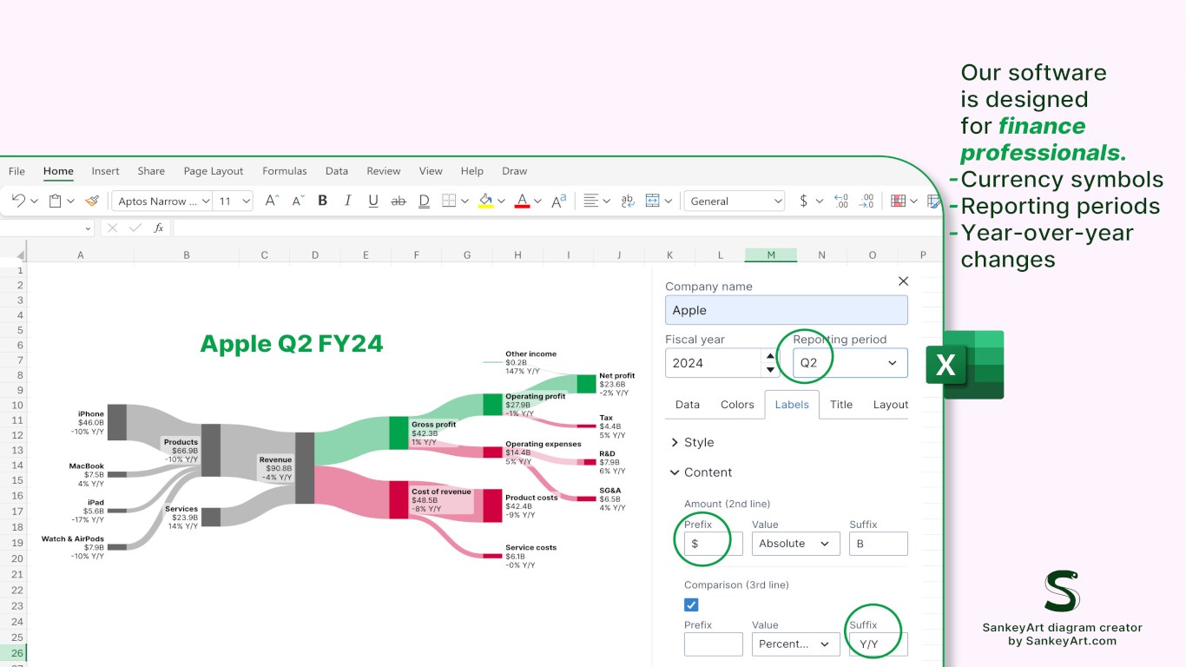Click the Increase Font Size icon
Image resolution: width=1186 pixels, height=667 pixels.
coord(272,201)
